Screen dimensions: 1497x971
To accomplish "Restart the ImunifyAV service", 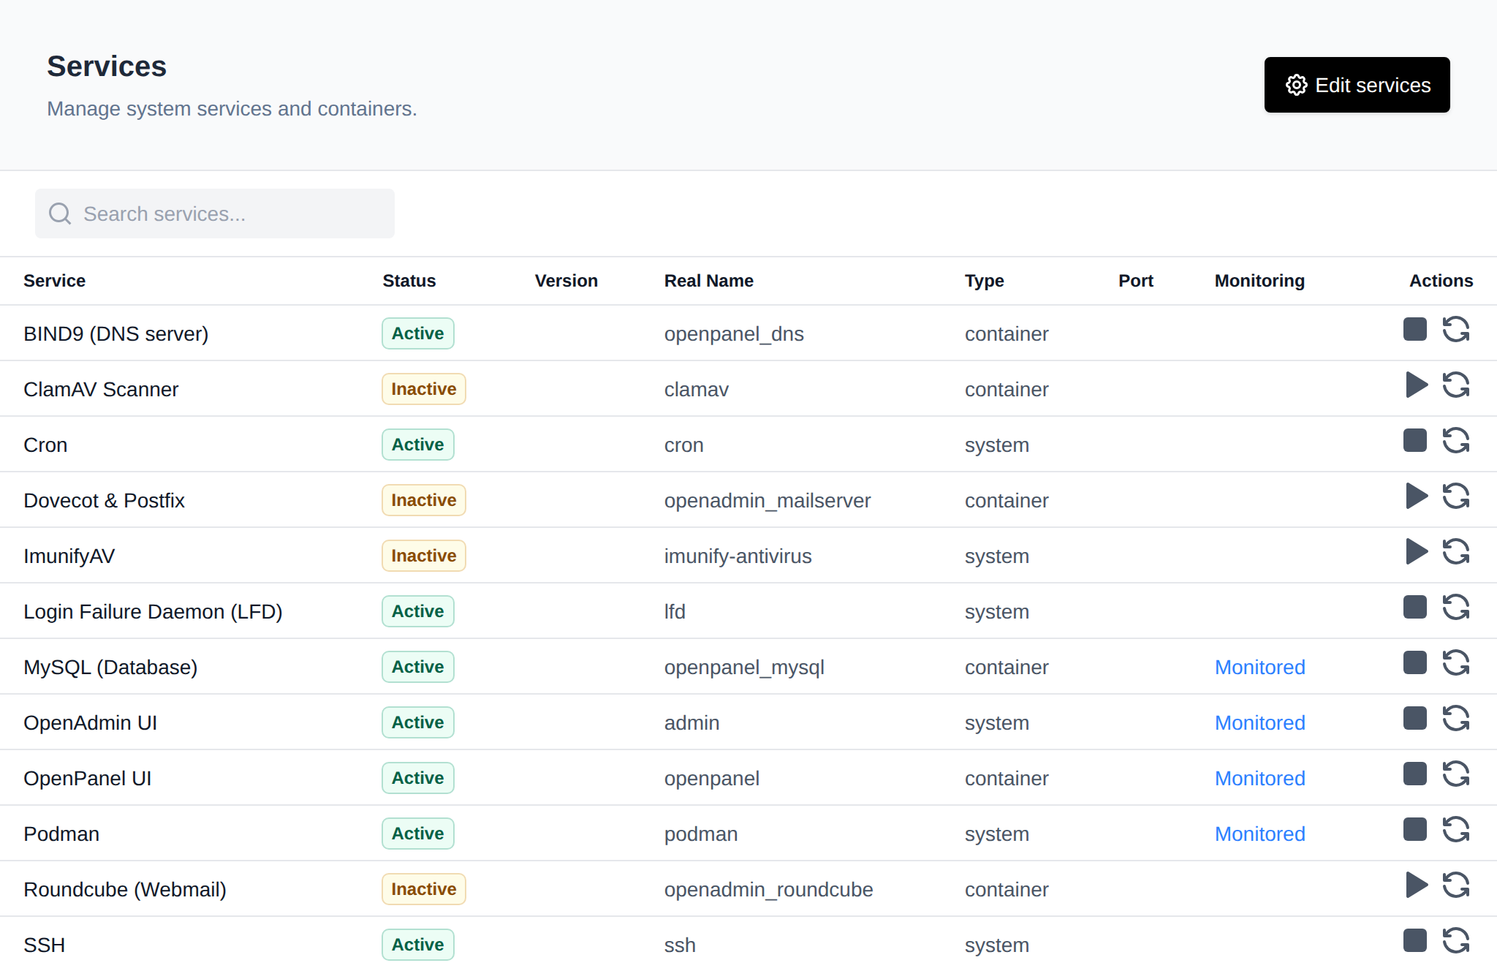I will click(1456, 552).
